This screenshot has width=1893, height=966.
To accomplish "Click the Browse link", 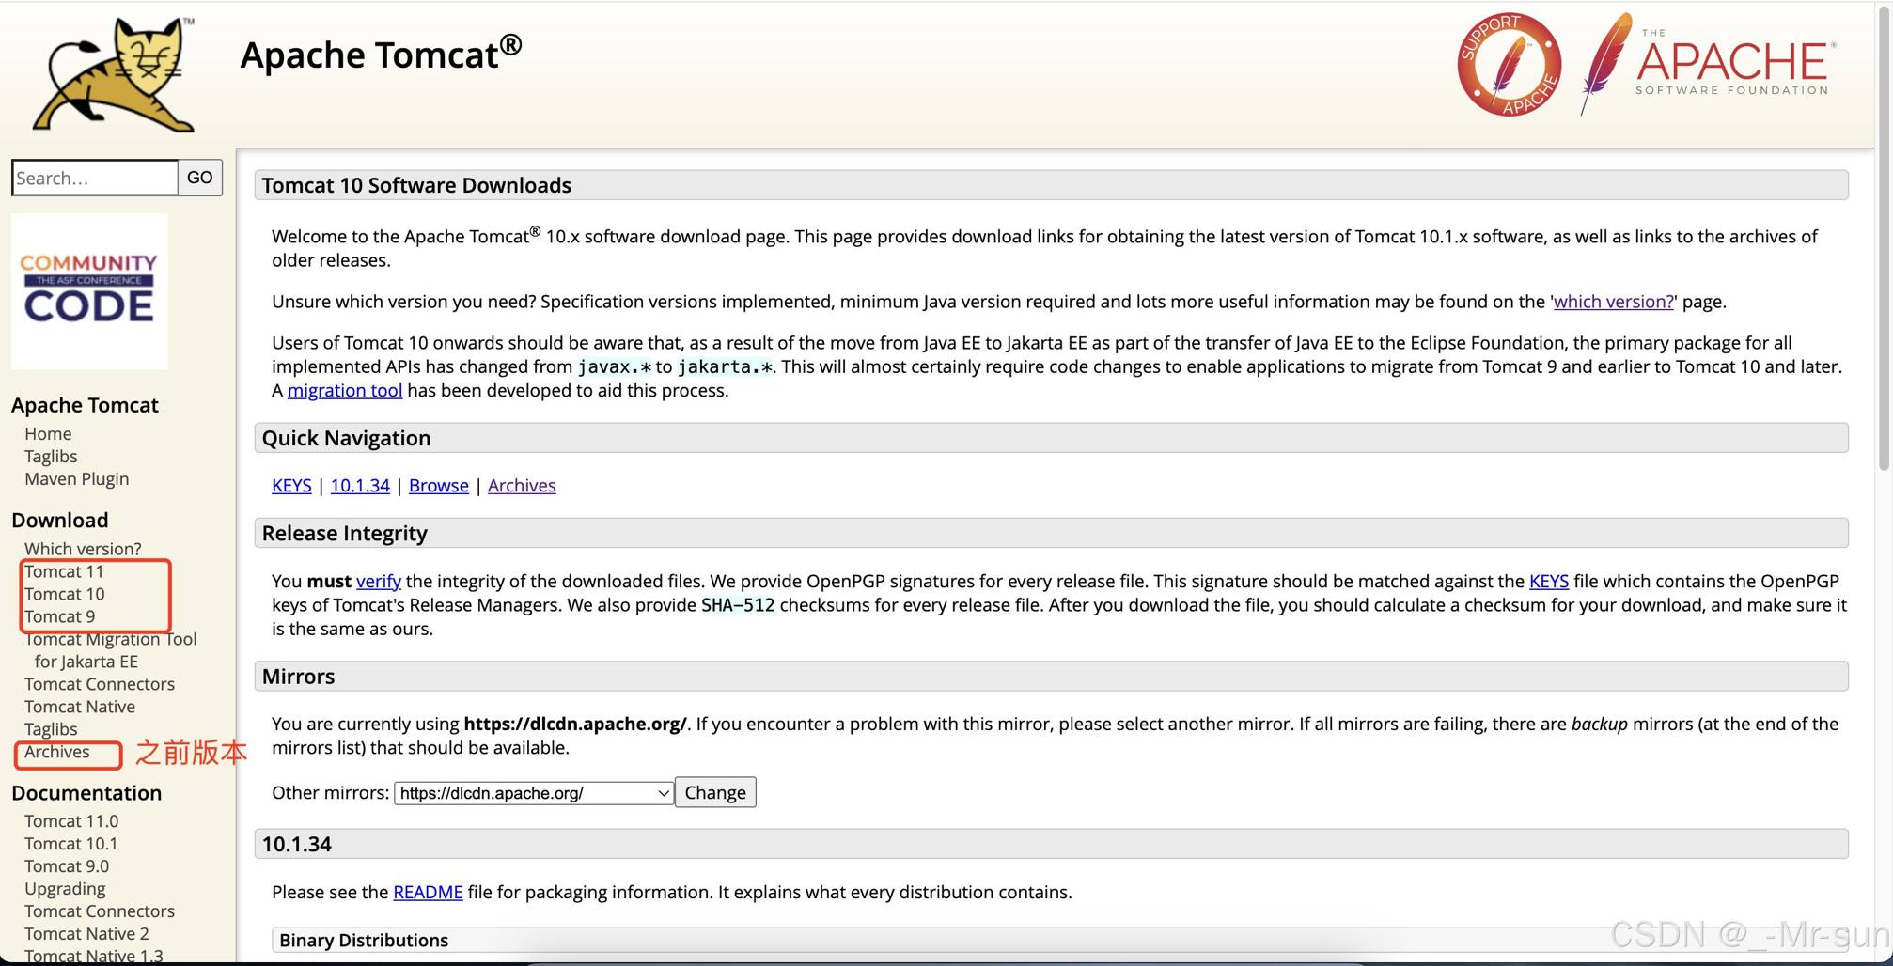I will point(438,485).
